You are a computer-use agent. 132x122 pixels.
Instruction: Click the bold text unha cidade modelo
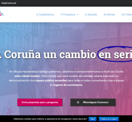point(27,76)
